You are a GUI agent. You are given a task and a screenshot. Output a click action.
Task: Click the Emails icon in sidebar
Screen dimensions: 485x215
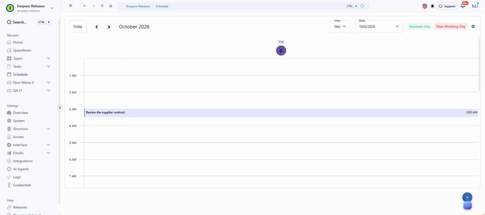[x=9, y=153]
